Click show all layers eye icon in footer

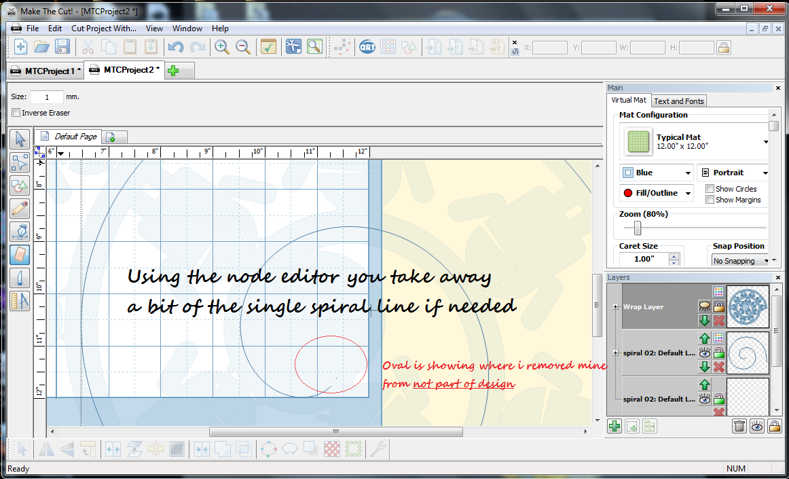click(757, 426)
